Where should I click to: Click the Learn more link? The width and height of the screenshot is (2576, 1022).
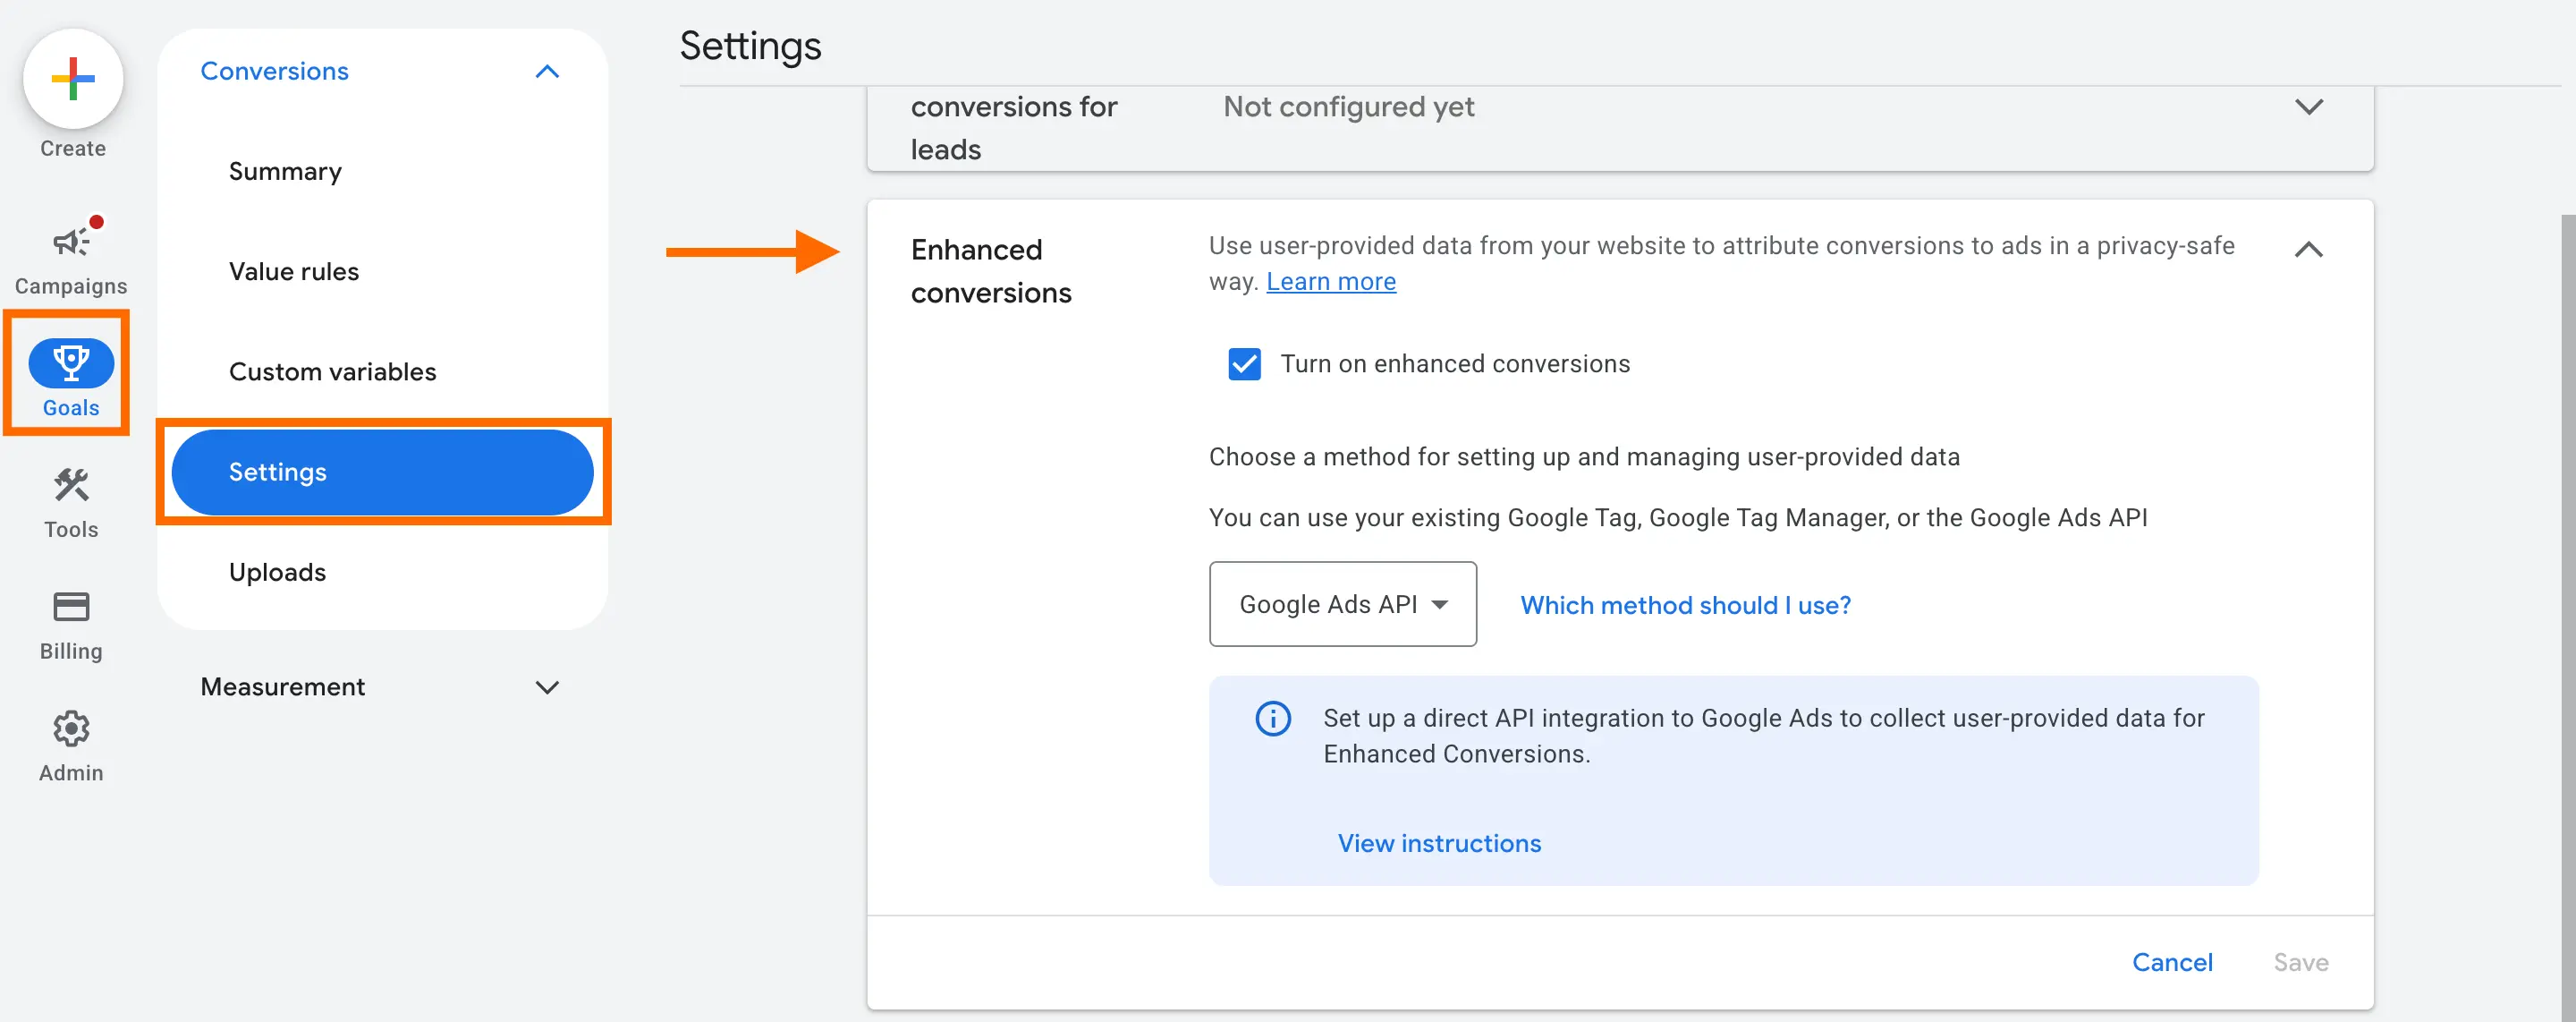[x=1330, y=281]
